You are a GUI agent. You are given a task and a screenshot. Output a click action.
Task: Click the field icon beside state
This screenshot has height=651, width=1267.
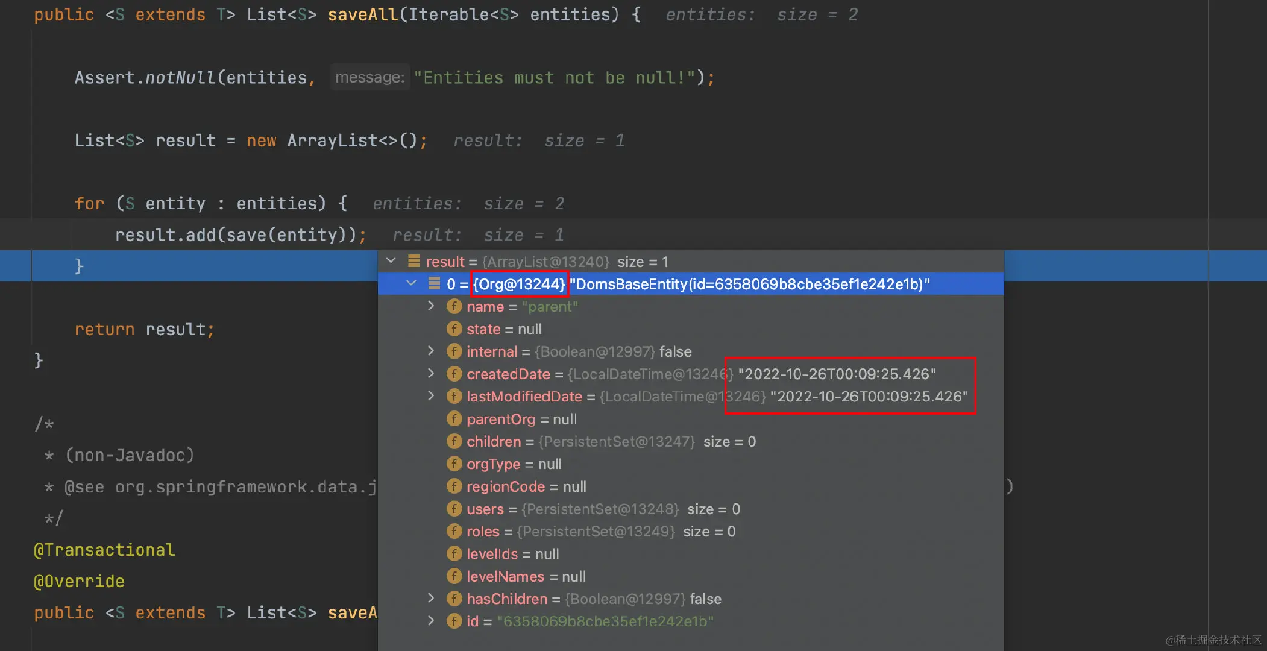(x=454, y=329)
